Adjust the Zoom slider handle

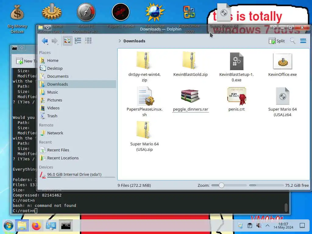[x=222, y=185]
